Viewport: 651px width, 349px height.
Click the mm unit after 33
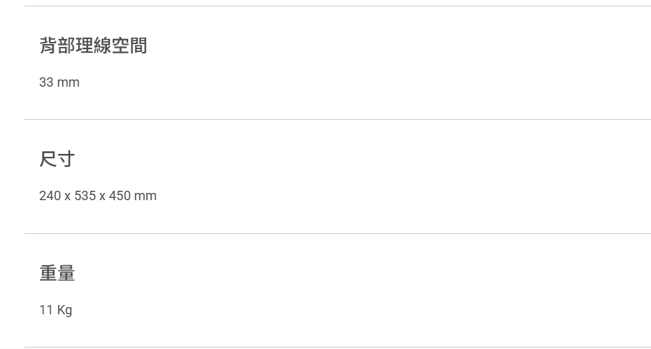68,82
